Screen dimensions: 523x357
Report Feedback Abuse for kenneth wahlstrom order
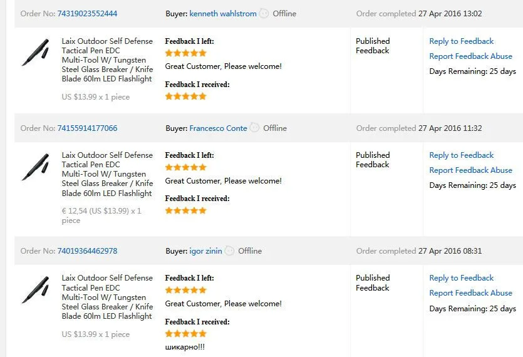pyautogui.click(x=470, y=56)
